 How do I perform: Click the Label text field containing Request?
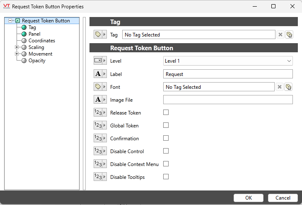coord(228,74)
